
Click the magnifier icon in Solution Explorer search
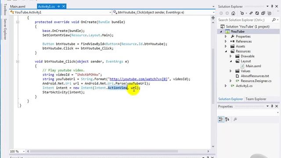pyautogui.click(x=274, y=20)
